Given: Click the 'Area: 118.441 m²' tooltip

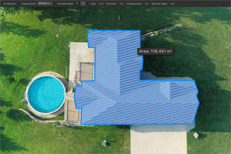Looking at the screenshot, I should click(155, 51).
